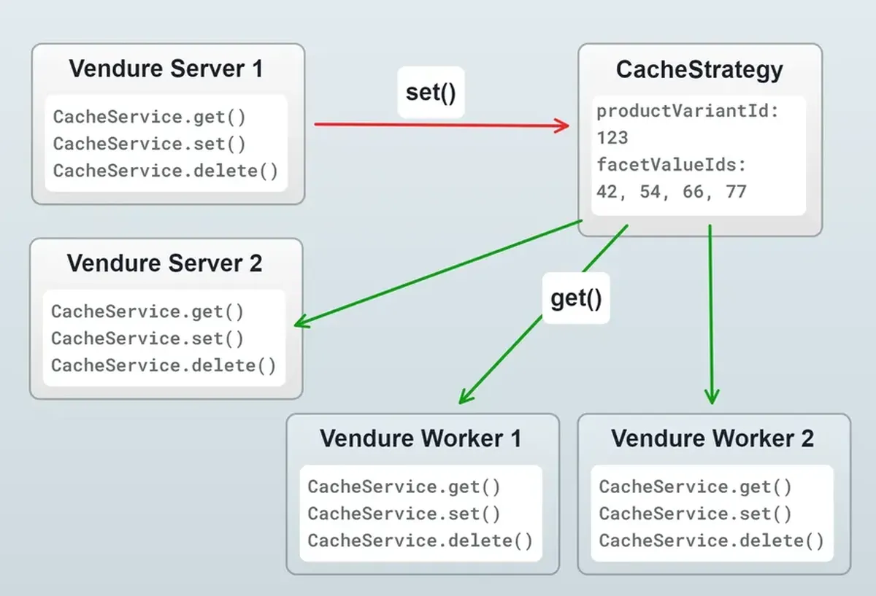Click green arrowhead pointing at Vendure Worker 2
Viewport: 876px width, 596px height.
pos(712,395)
